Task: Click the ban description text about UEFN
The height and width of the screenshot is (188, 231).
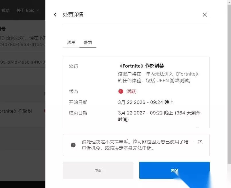Action: [158, 77]
